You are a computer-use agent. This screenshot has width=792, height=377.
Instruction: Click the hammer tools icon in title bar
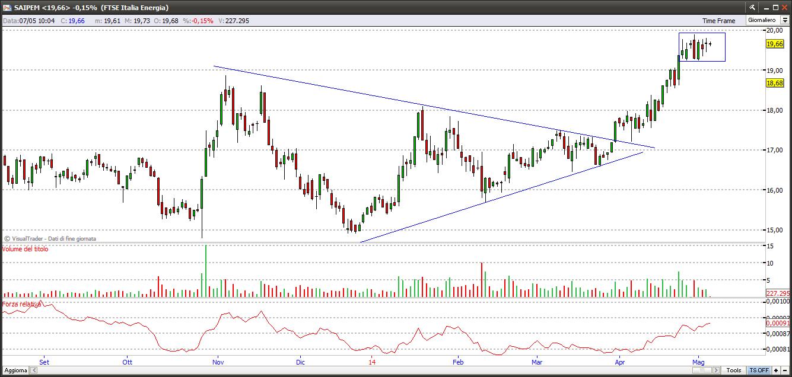[753, 8]
